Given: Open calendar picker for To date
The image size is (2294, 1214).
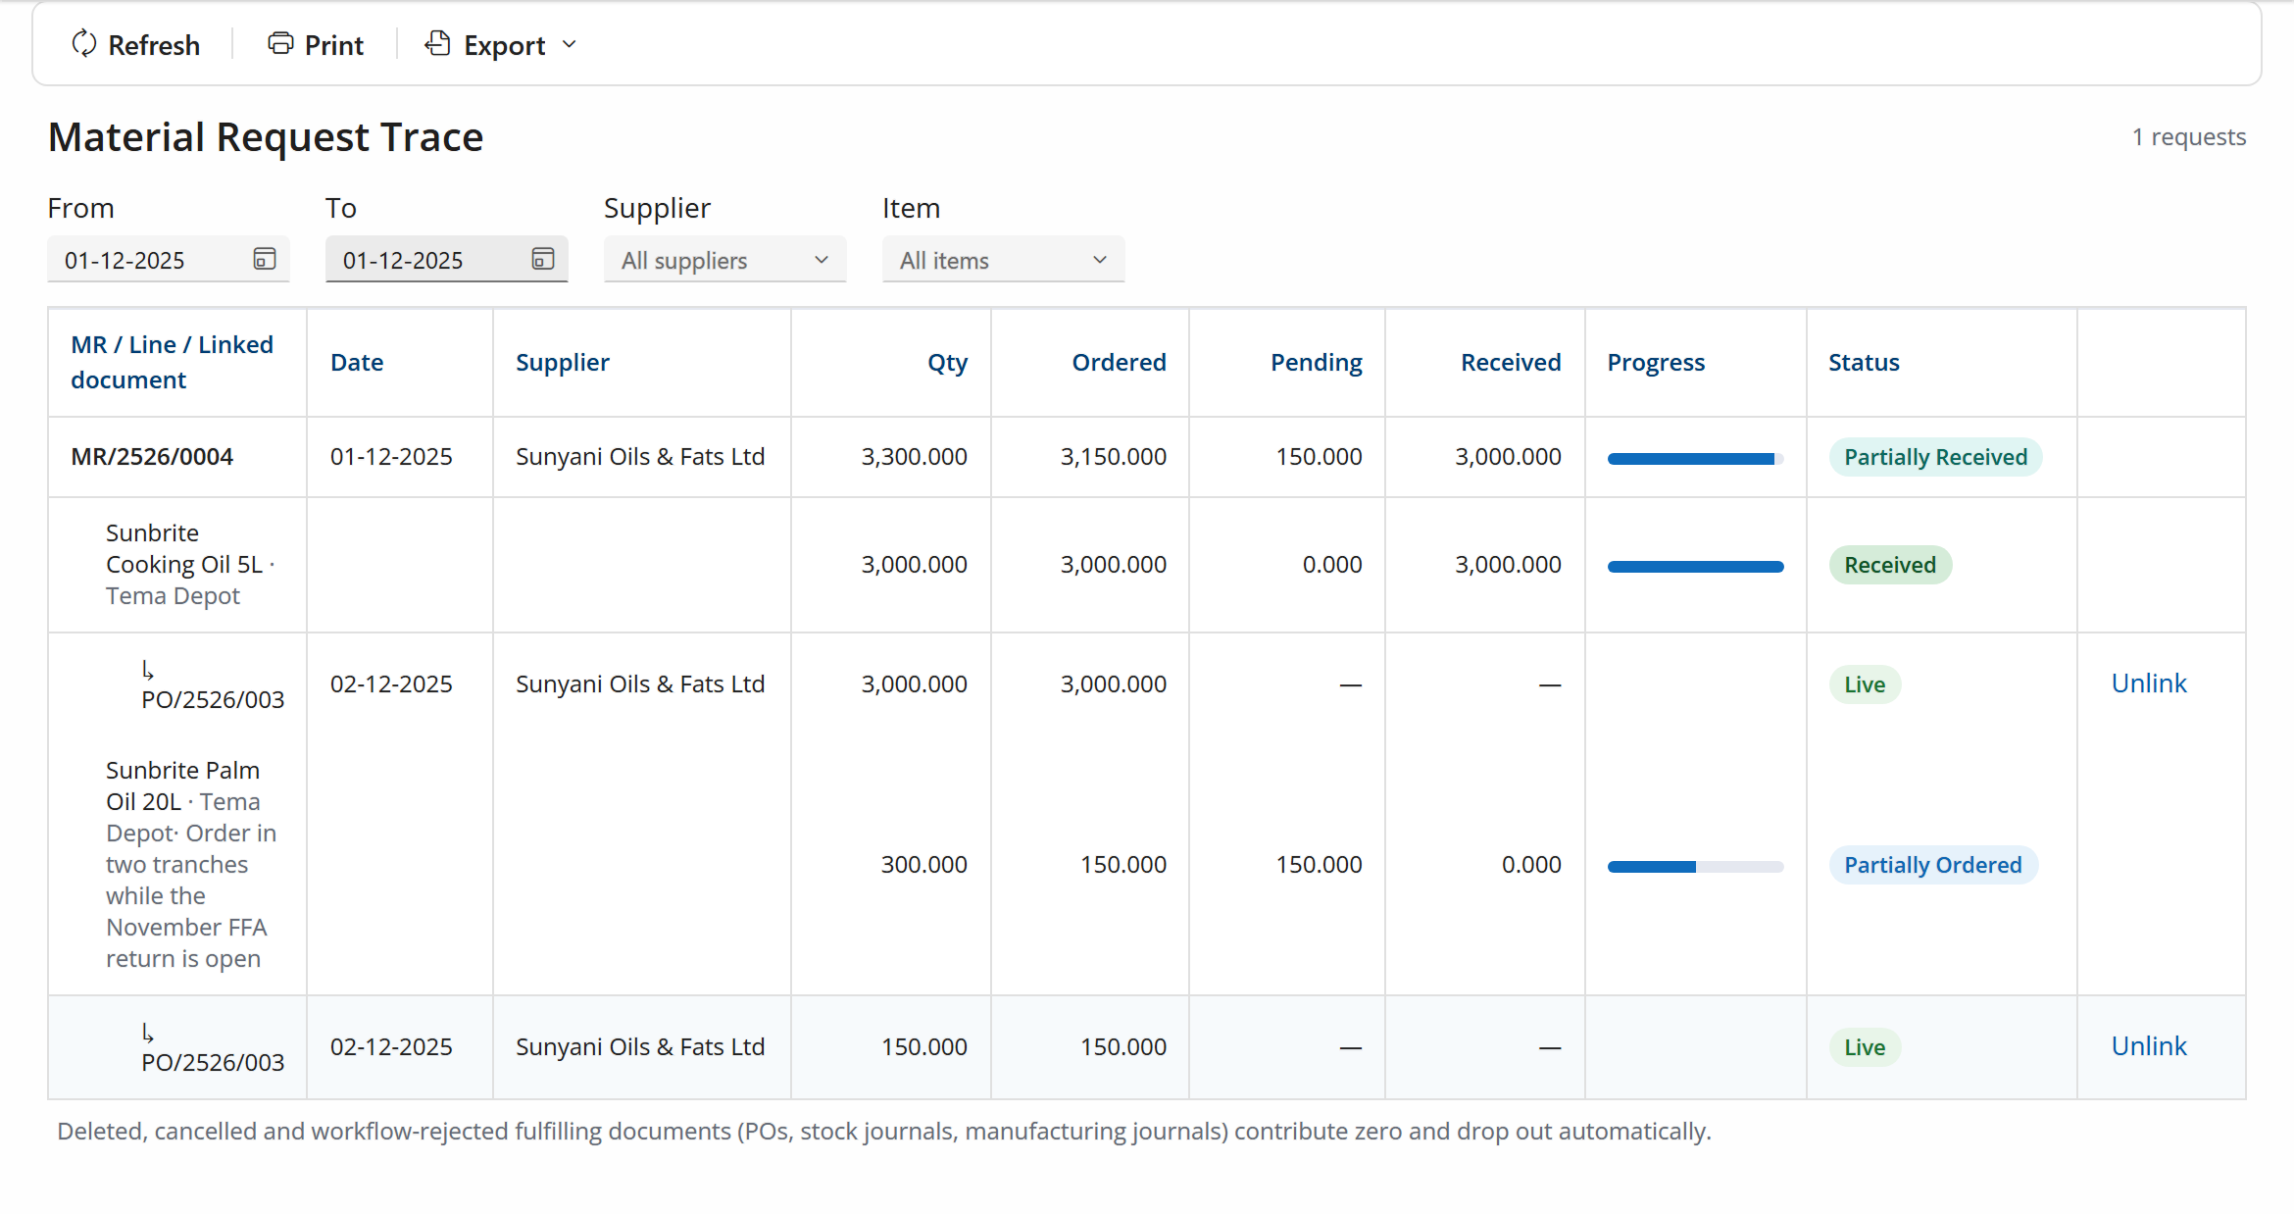Looking at the screenshot, I should click(x=543, y=259).
